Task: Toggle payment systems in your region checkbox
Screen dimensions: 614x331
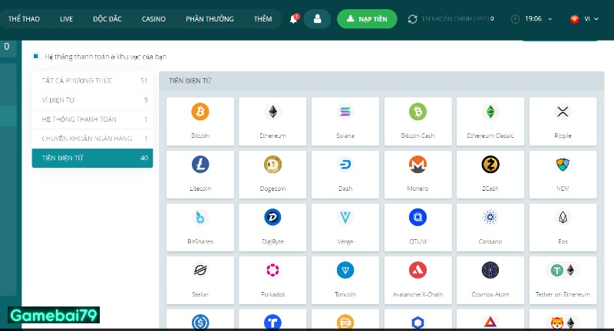Action: 36,56
